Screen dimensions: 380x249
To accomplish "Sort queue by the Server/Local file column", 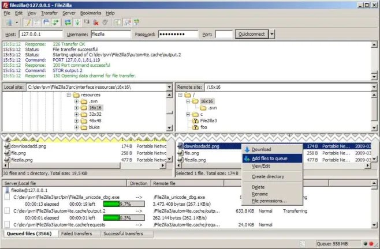I will pyautogui.click(x=65, y=183).
